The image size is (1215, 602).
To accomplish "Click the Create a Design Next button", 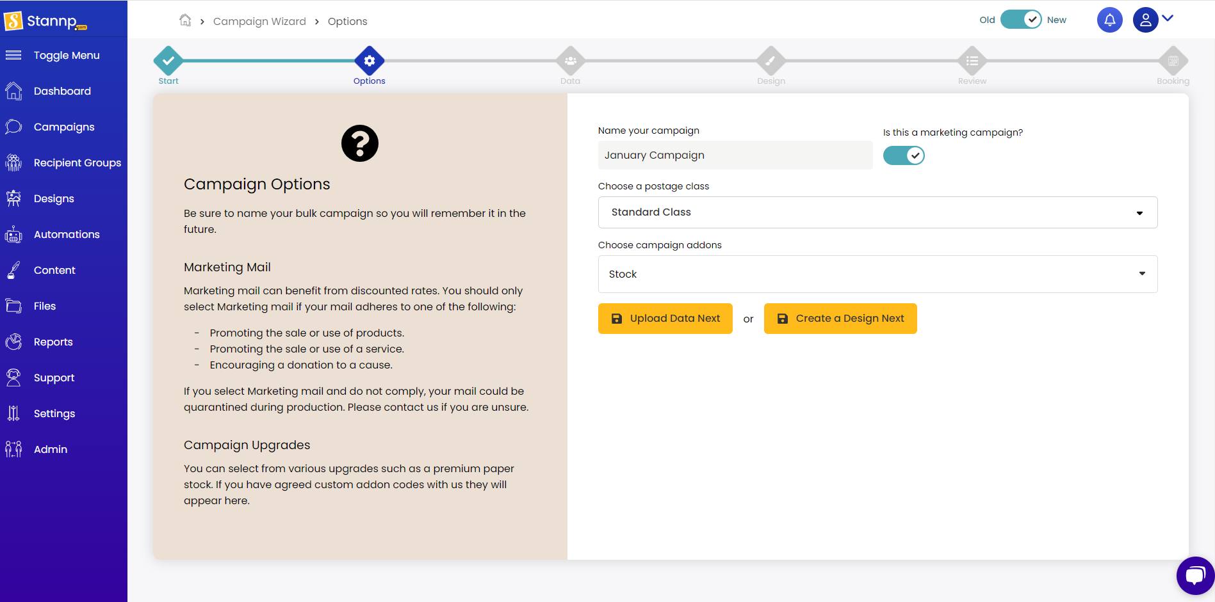I will 840,319.
